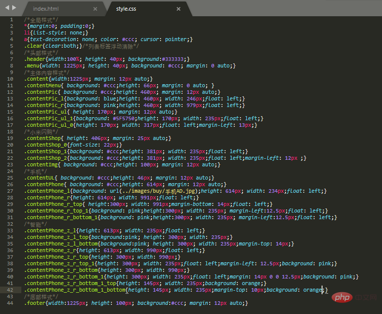Click the .contentPhone_z_r_bottom_1_bottom selector

point(75,290)
